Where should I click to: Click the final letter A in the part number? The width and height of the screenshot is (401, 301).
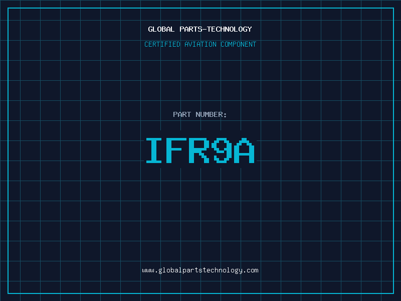pos(244,150)
